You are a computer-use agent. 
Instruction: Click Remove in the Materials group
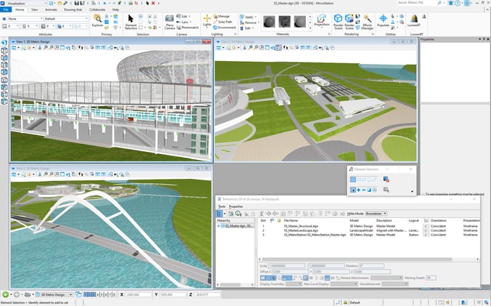tap(250, 23)
